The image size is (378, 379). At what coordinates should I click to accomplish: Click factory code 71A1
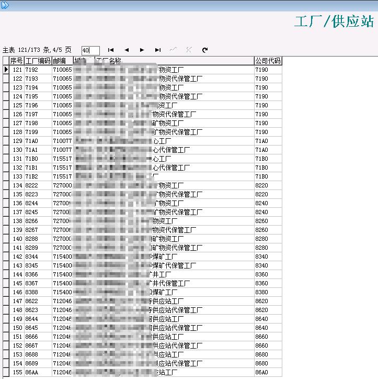(x=31, y=150)
